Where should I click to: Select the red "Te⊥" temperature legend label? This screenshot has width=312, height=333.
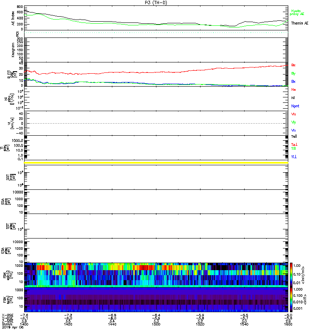pos(294,144)
